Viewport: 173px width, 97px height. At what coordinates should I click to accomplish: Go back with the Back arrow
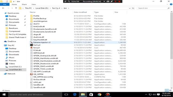pos(3,8)
